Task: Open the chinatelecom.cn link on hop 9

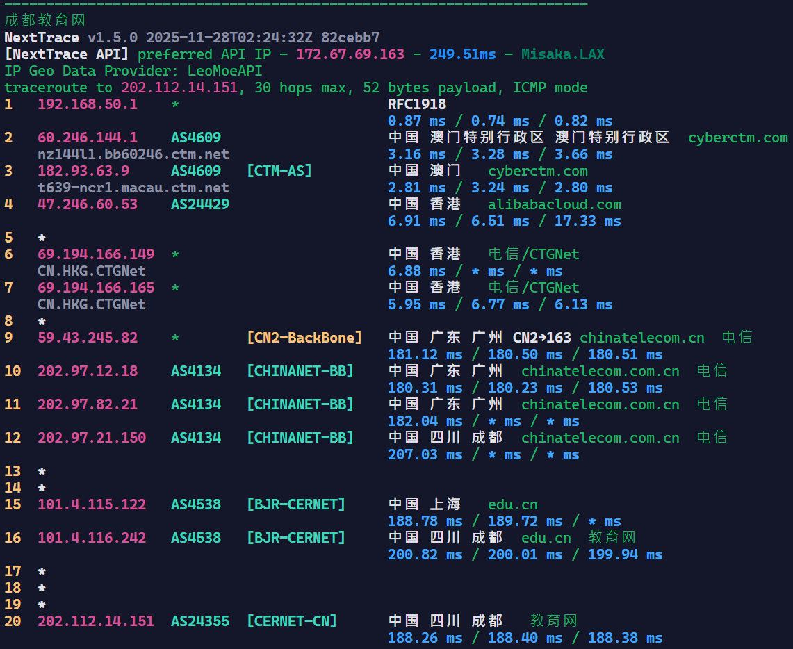Action: pyautogui.click(x=641, y=338)
